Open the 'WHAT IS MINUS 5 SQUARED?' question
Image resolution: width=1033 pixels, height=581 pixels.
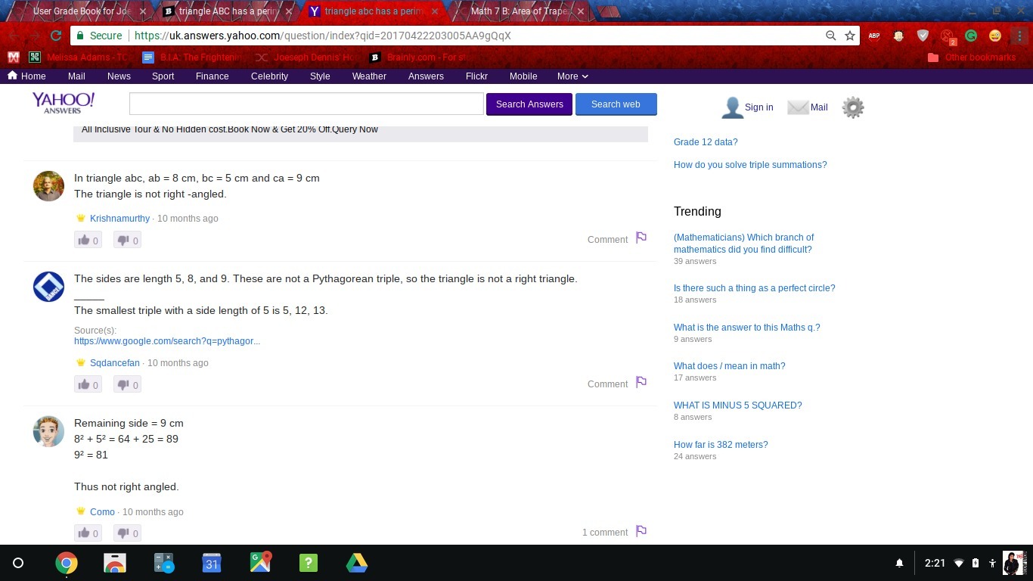coord(738,405)
